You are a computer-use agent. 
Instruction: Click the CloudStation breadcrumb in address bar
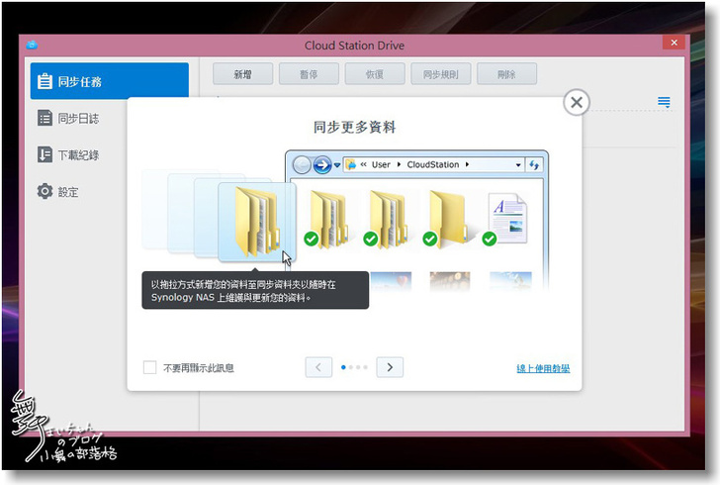[x=432, y=164]
